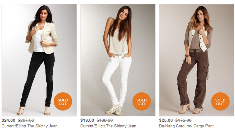Click the $19.00 sale price

87,120
